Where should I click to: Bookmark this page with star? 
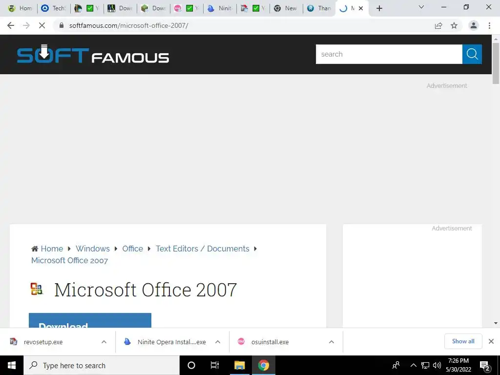pos(454,25)
